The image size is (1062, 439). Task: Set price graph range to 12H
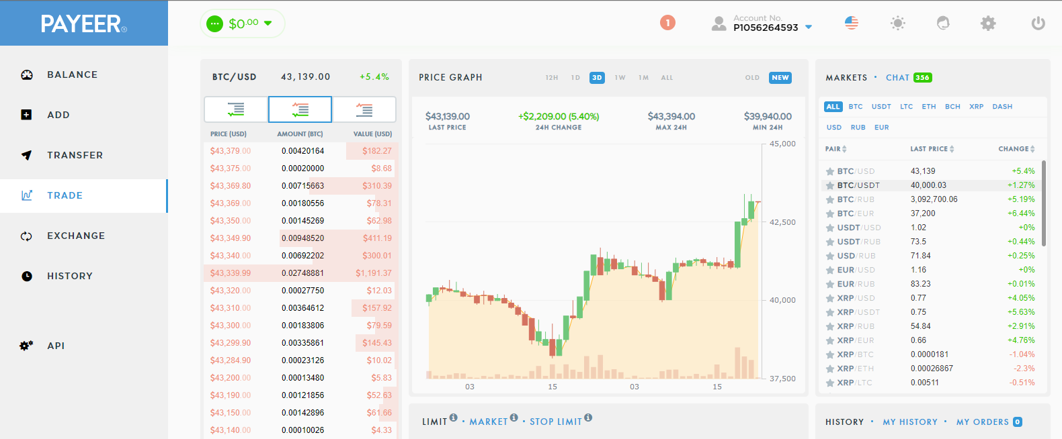[x=552, y=78]
